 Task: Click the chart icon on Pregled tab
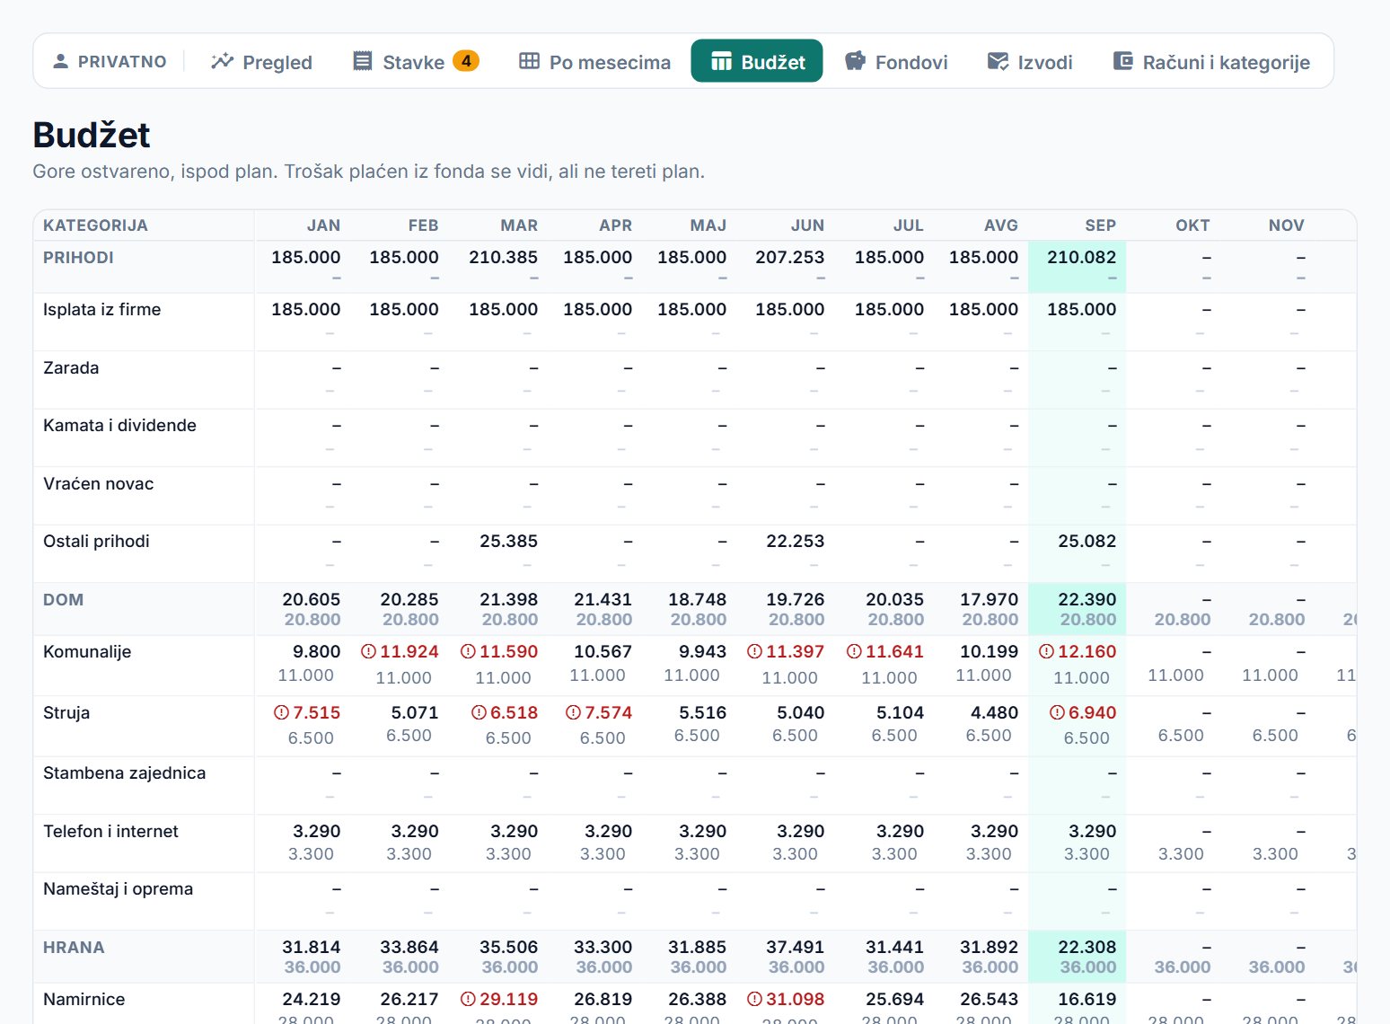pyautogui.click(x=222, y=61)
